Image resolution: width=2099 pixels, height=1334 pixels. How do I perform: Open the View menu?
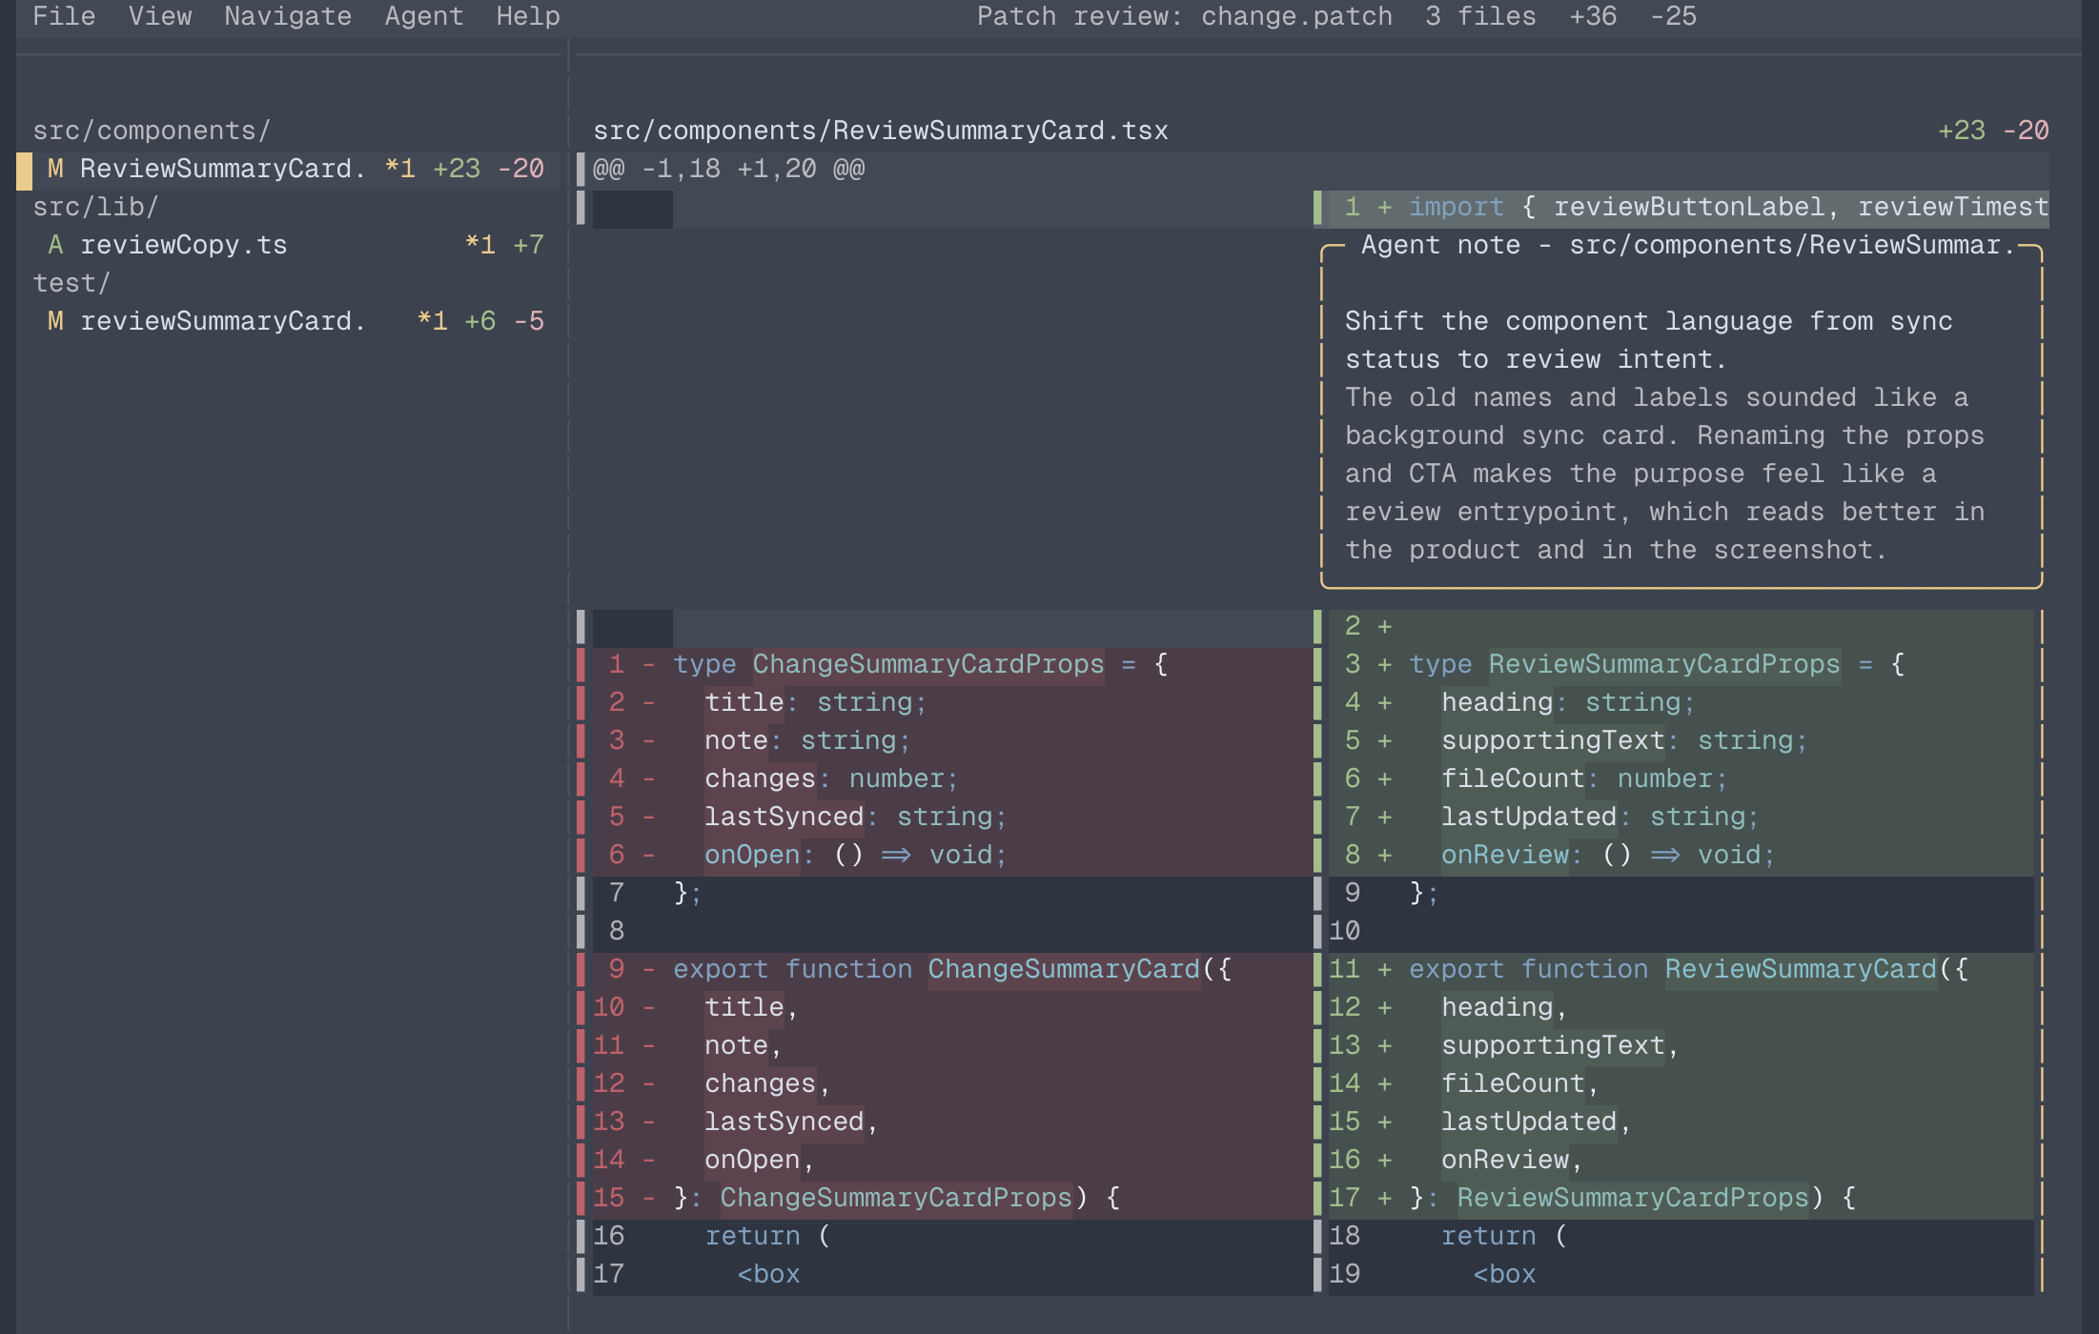(160, 16)
